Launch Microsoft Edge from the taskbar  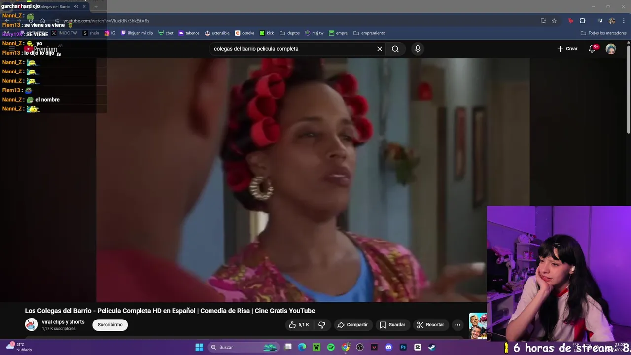point(302,347)
